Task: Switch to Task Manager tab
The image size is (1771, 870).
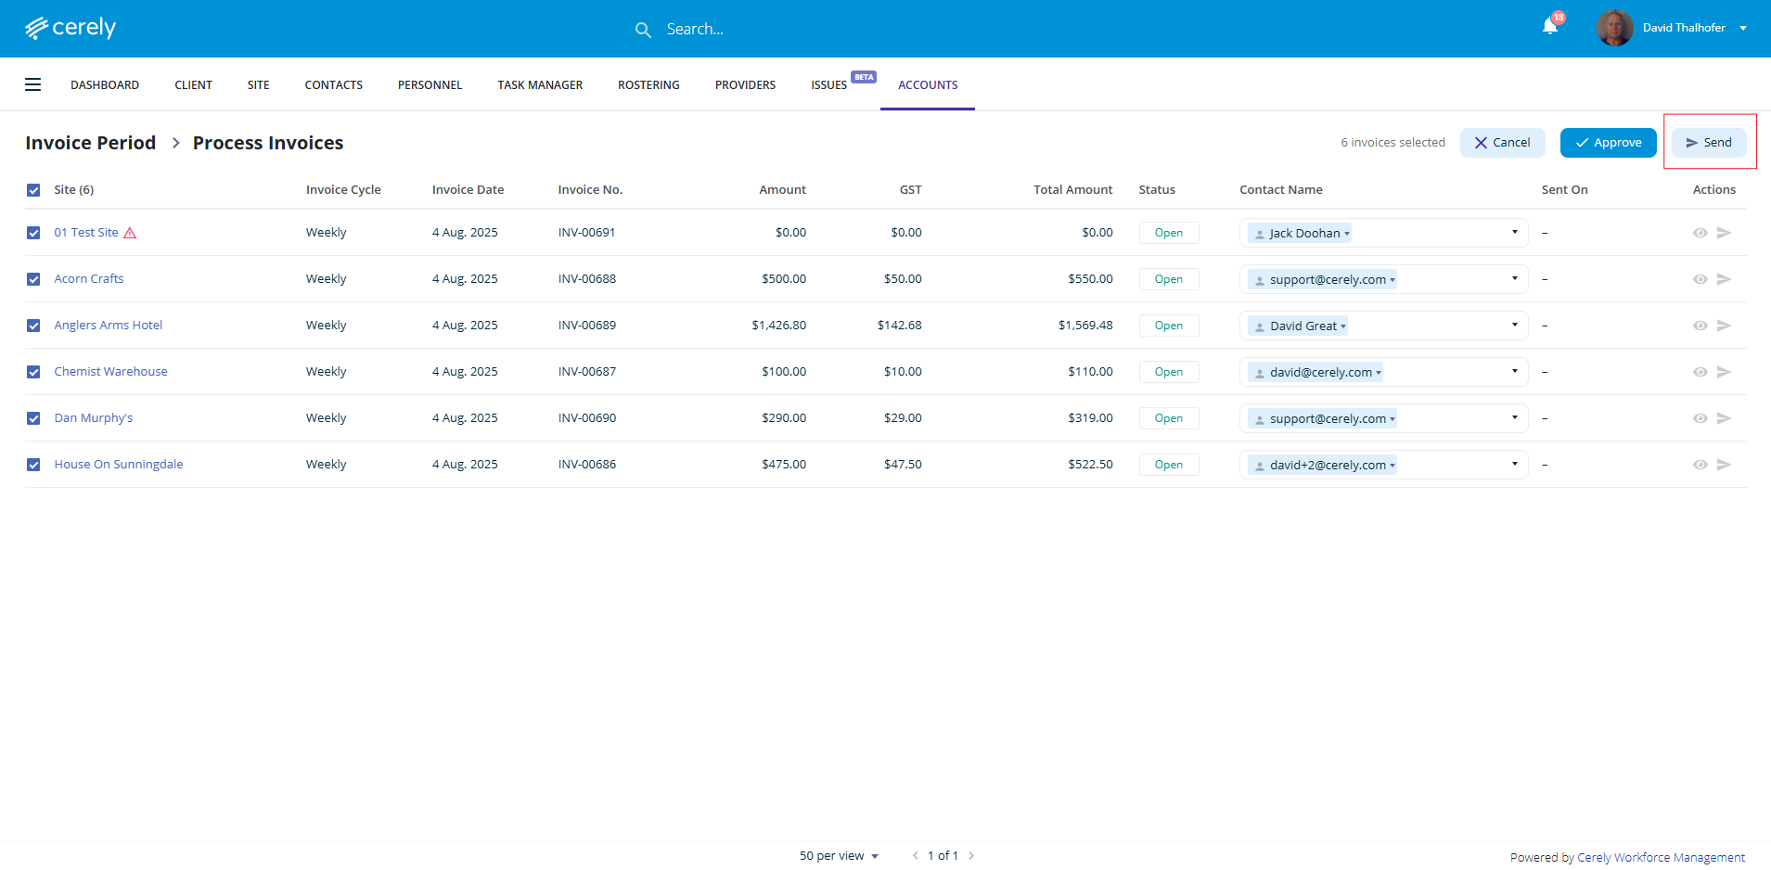Action: coord(540,84)
